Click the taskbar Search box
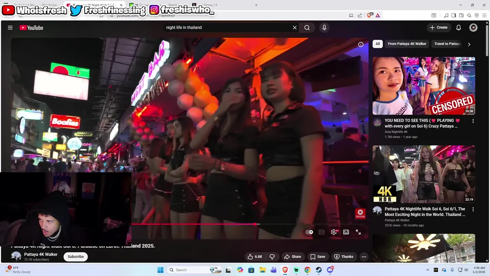This screenshot has height=276, width=490. click(194, 270)
